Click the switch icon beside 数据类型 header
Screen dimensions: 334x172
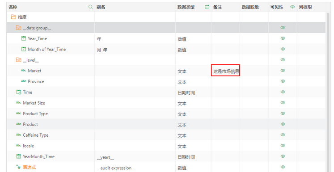click(207, 7)
